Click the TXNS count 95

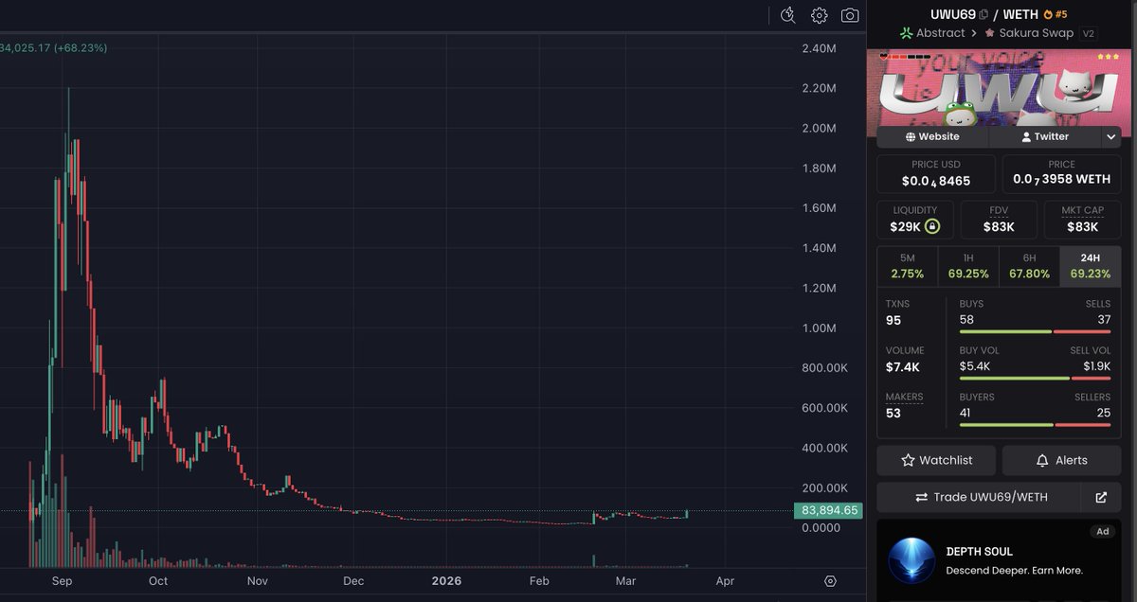[x=893, y=321]
